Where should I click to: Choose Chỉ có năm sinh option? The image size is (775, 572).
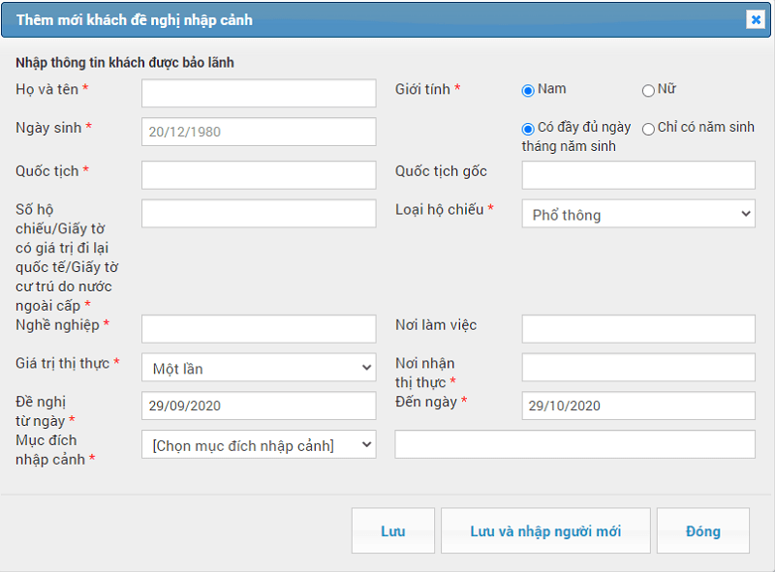[x=648, y=129]
